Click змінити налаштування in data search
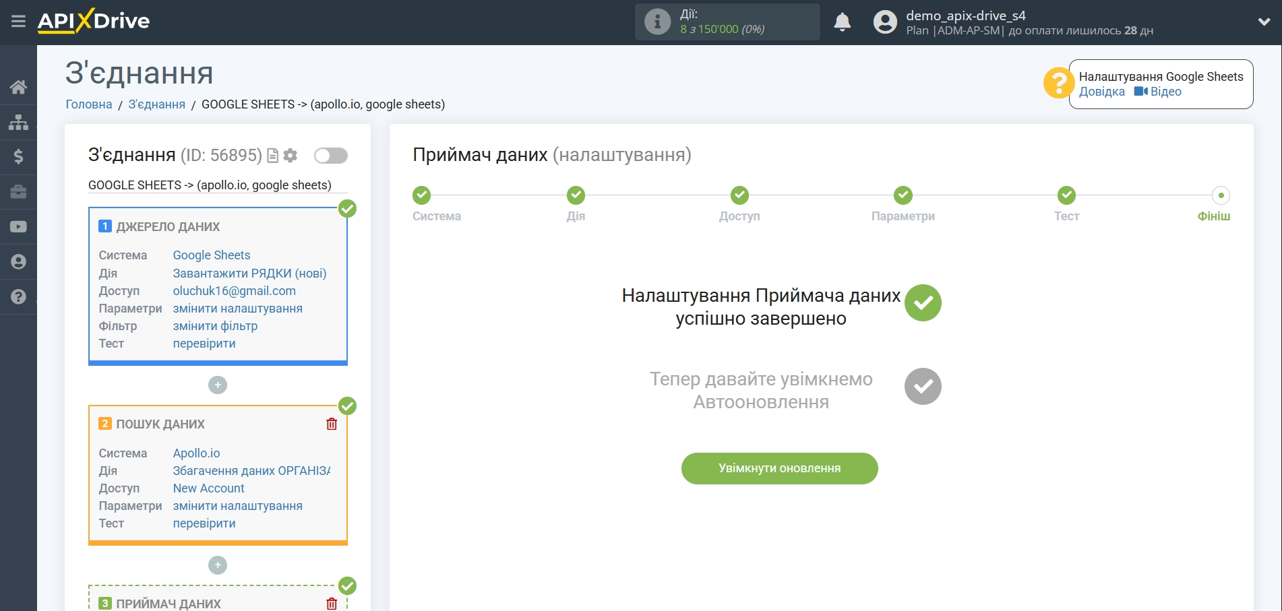 tap(237, 506)
